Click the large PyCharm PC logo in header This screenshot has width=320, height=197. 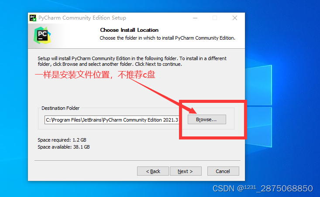click(x=42, y=35)
